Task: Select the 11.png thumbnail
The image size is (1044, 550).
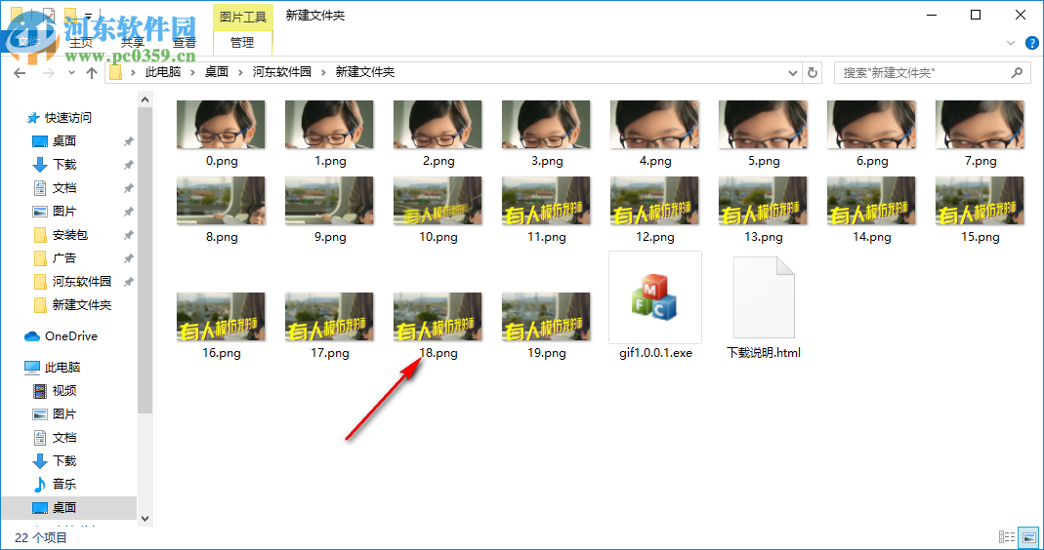Action: pyautogui.click(x=546, y=201)
